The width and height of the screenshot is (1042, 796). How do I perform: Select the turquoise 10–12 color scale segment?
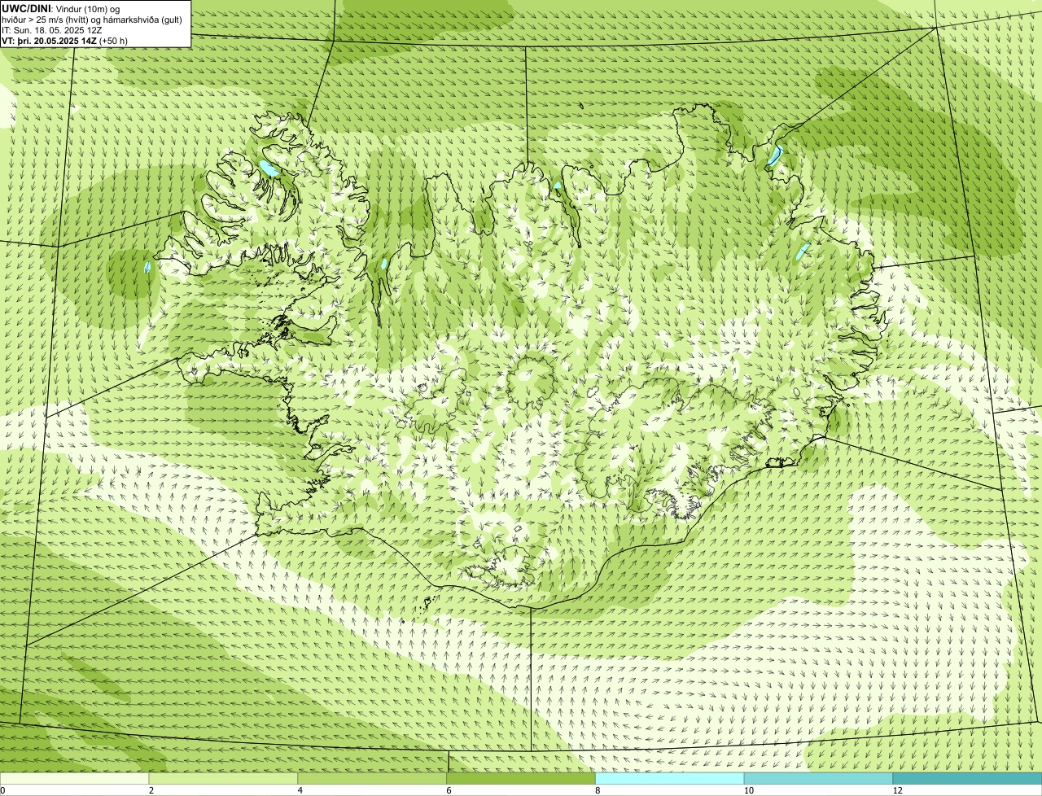(818, 779)
